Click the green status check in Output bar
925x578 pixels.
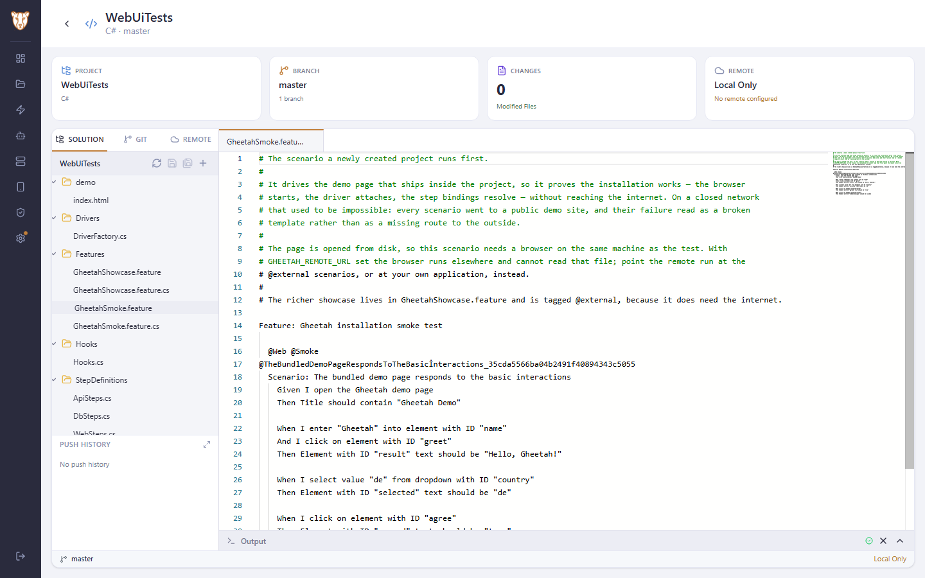(x=869, y=541)
